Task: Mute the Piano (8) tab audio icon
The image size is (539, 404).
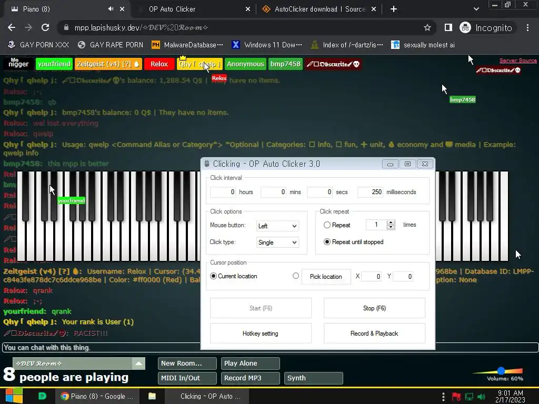Action: point(111,9)
